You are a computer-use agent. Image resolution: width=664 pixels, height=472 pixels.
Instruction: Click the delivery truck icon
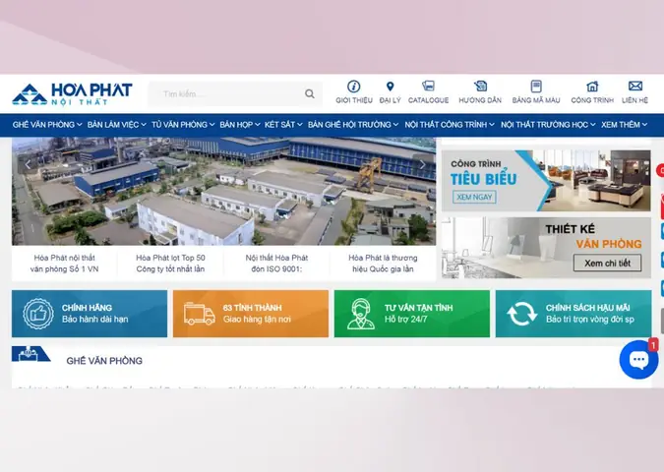[200, 314]
